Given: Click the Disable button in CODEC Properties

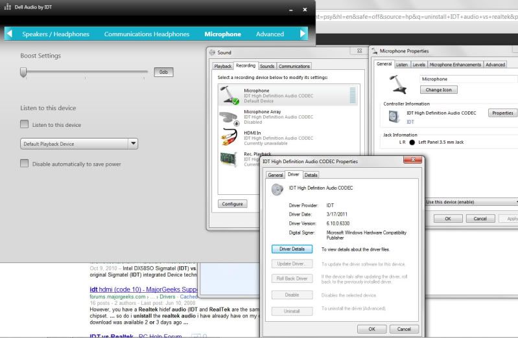Looking at the screenshot, I should pyautogui.click(x=292, y=295).
